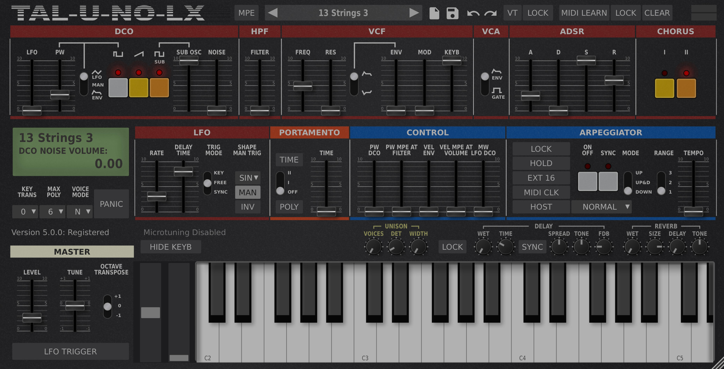The image size is (724, 369).
Task: Select POLY portamento mode
Action: click(x=289, y=207)
